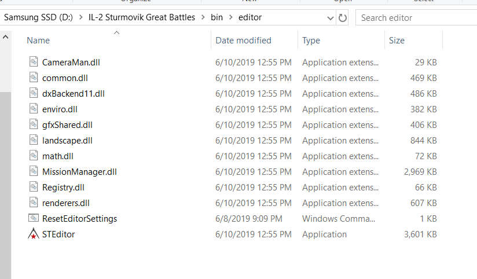Select the file name math.dll
Image resolution: width=477 pixels, height=279 pixels.
[57, 156]
